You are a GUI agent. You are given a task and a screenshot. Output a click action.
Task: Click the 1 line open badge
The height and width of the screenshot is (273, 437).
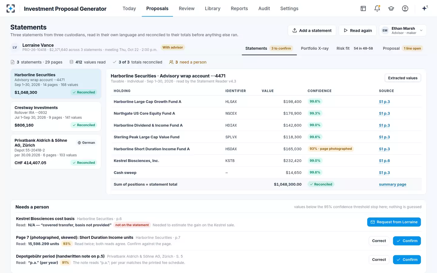point(412,48)
